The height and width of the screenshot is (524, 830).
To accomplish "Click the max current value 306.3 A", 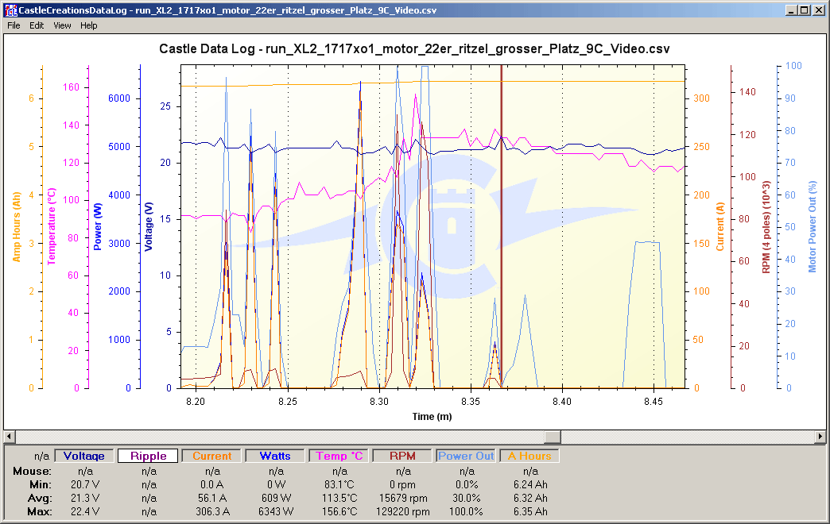I will (x=211, y=512).
